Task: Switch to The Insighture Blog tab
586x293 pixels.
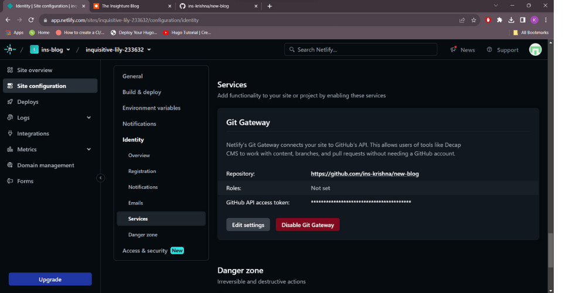Action: point(131,6)
